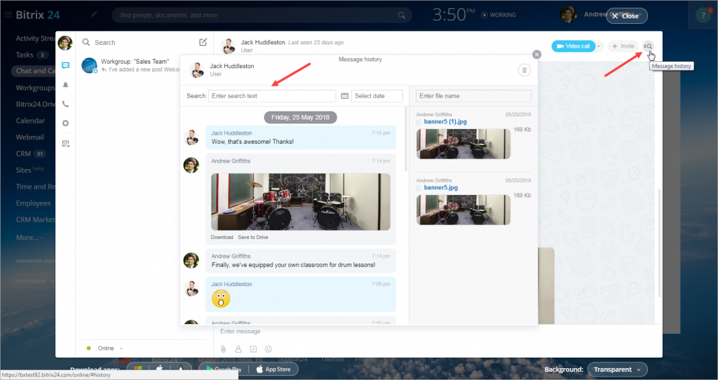Click banner5.jpg thumbnail preview
This screenshot has width=718, height=380.
[x=463, y=210]
